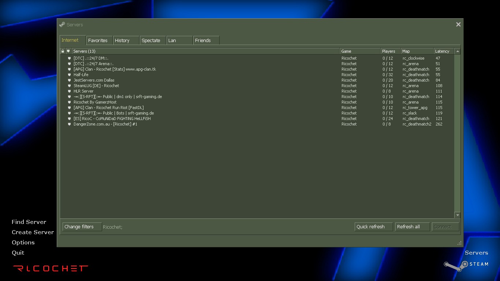Sort the list by Players column header
The image size is (500, 281).
(390, 51)
